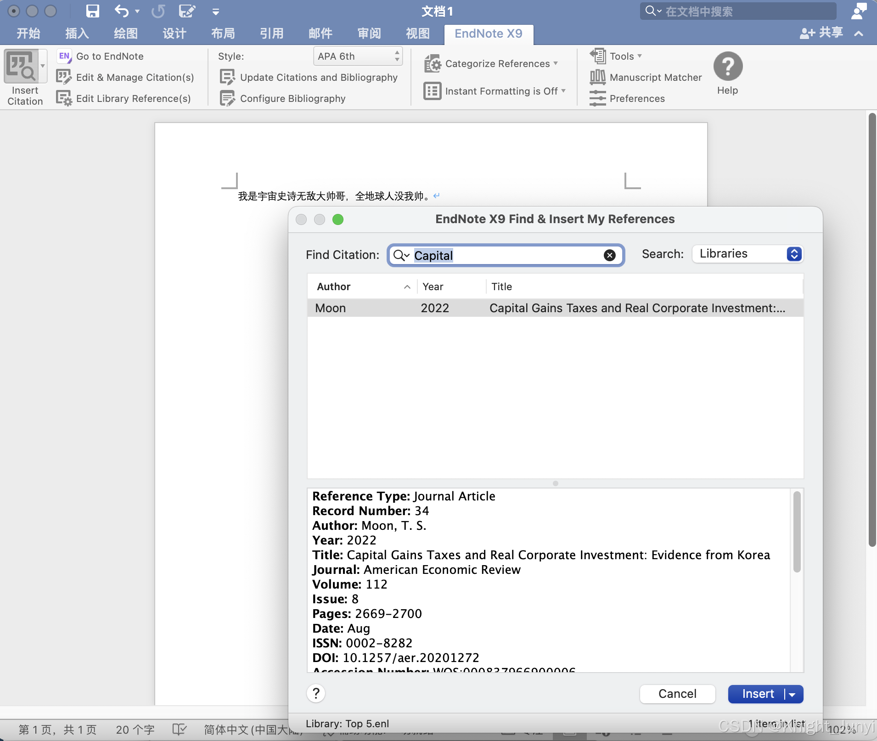Click Update Citations and Bibliography
This screenshot has width=877, height=741.
tap(309, 78)
